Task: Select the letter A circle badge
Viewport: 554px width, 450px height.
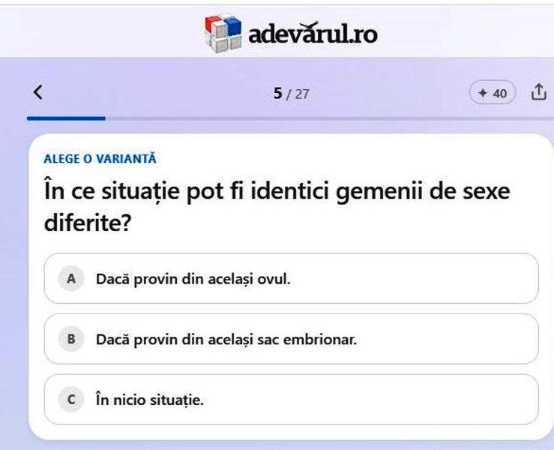Action: click(x=71, y=278)
